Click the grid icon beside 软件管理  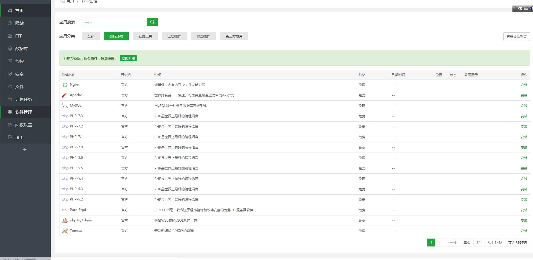(10, 112)
